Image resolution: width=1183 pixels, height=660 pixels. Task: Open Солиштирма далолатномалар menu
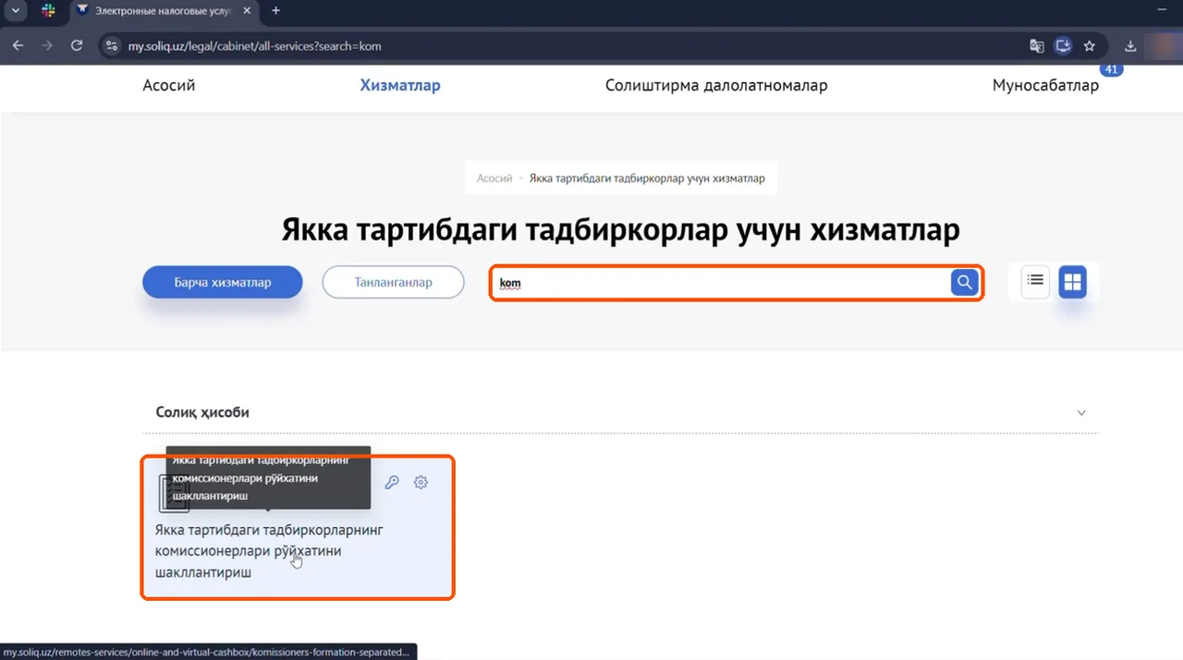pyautogui.click(x=716, y=85)
